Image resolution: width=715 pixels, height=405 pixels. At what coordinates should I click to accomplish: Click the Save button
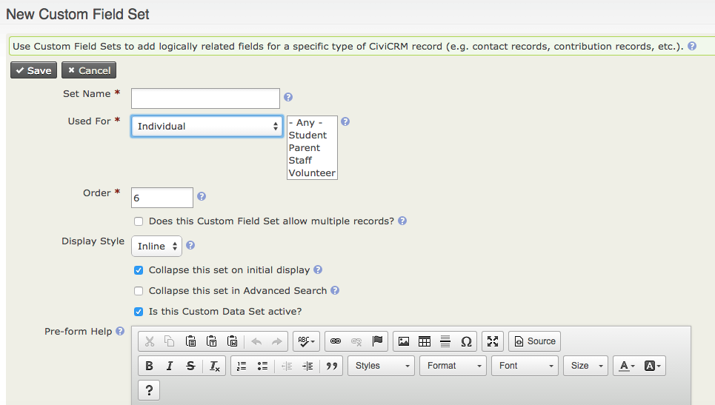pyautogui.click(x=33, y=70)
